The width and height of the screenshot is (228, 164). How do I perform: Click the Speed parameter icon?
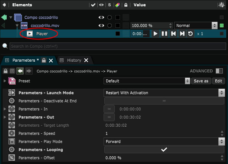tap(12, 133)
